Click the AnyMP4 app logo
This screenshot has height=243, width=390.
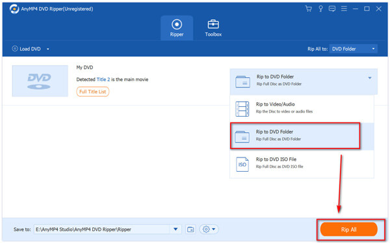click(x=14, y=9)
